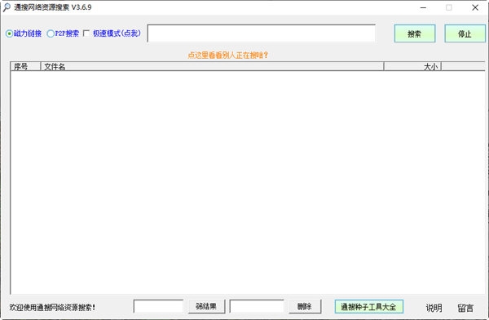The height and width of the screenshot is (320, 489).
Task: Start search with the 搜索 button
Action: coord(415,33)
